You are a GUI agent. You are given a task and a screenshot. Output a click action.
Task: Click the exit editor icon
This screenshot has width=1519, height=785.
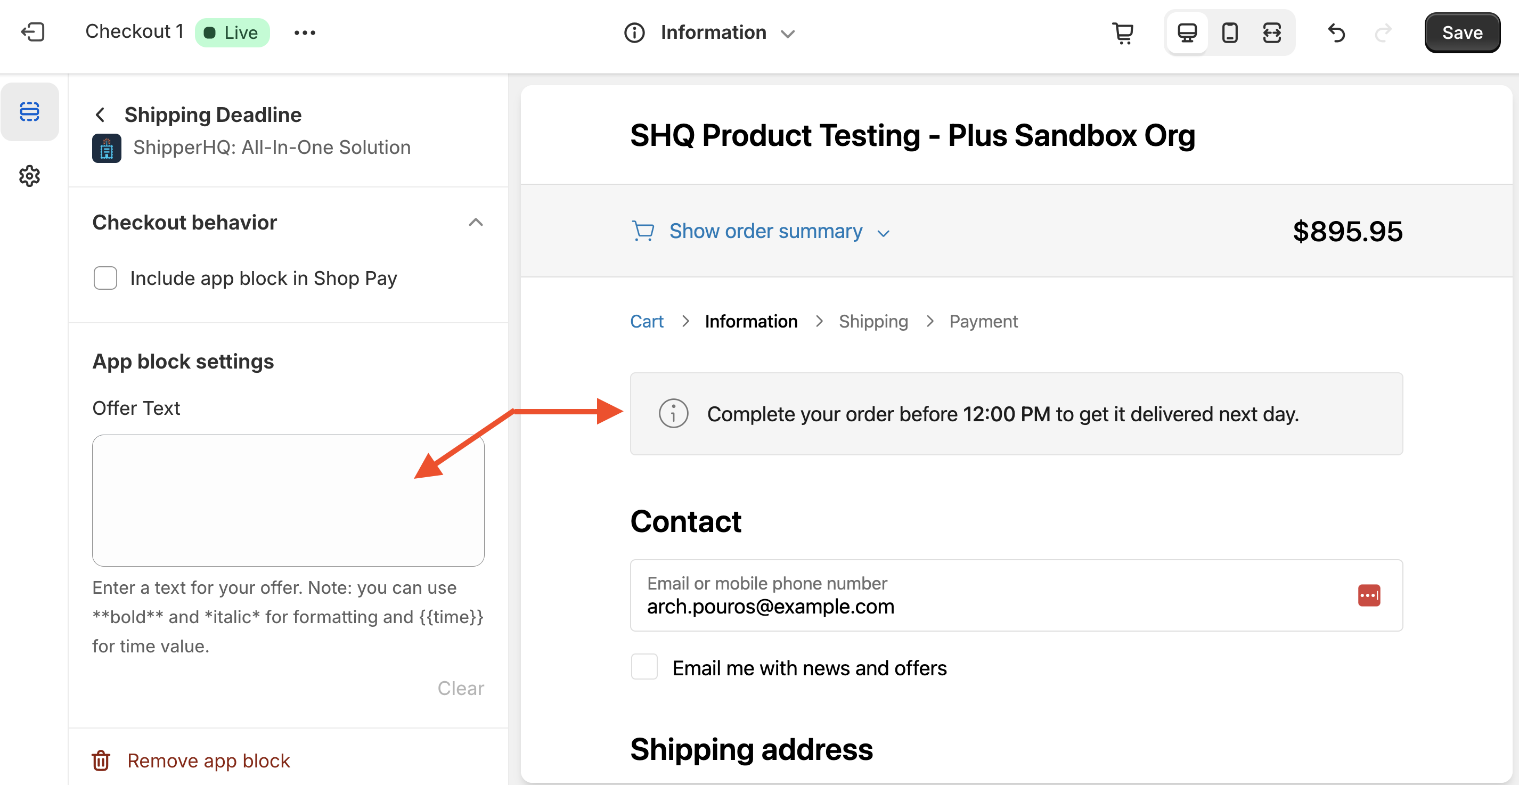pos(32,32)
